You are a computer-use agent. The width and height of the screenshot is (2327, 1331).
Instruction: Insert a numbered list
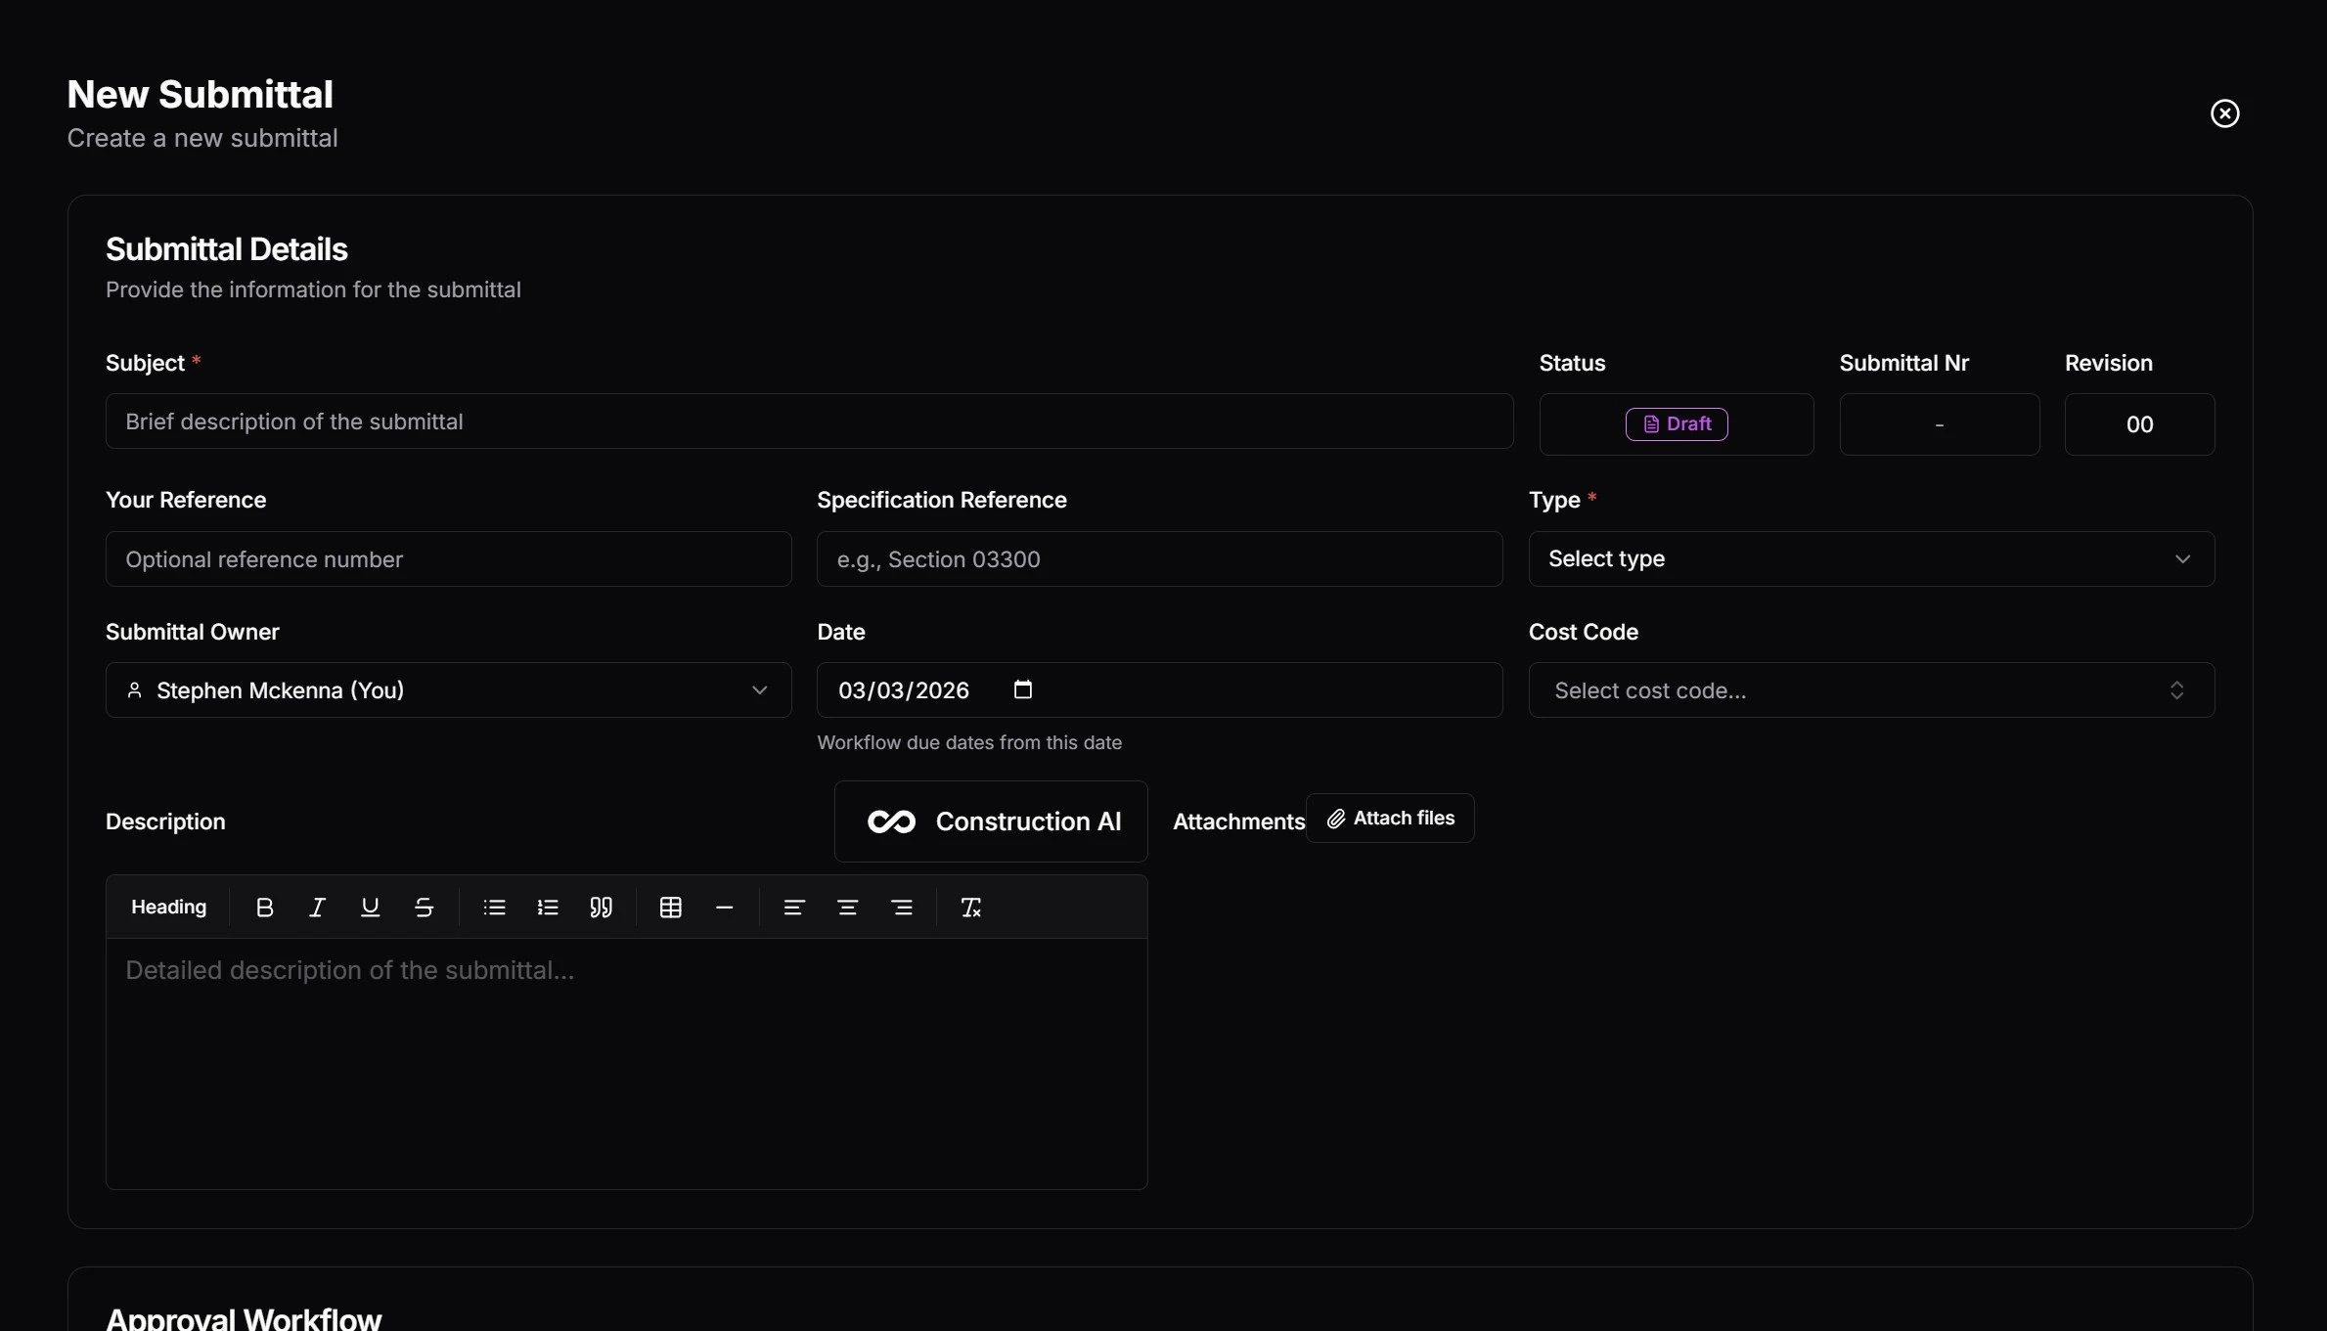point(548,908)
